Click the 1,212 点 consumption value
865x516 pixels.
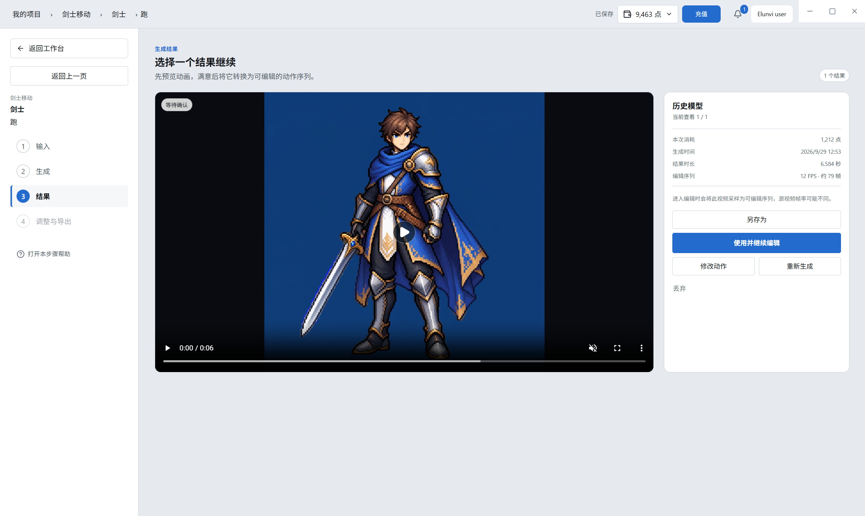pyautogui.click(x=831, y=140)
